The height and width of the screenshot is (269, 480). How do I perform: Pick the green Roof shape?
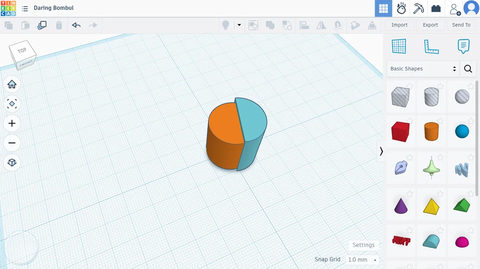(461, 205)
